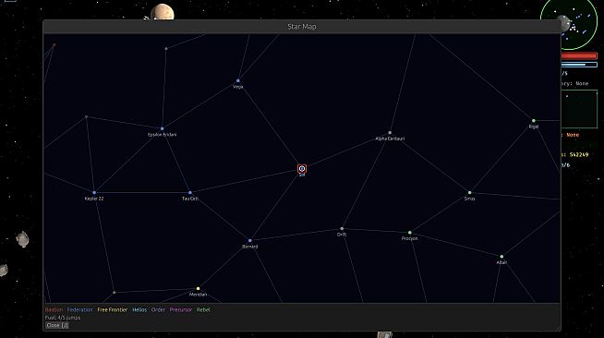Viewport: 604px width, 338px height.
Task: Click the Barnard star node
Action: (250, 241)
